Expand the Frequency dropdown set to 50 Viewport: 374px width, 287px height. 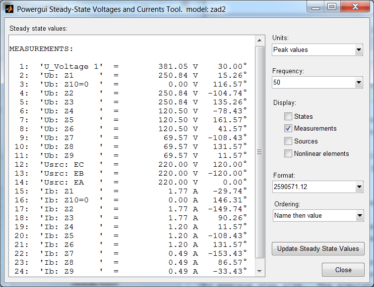317,82
